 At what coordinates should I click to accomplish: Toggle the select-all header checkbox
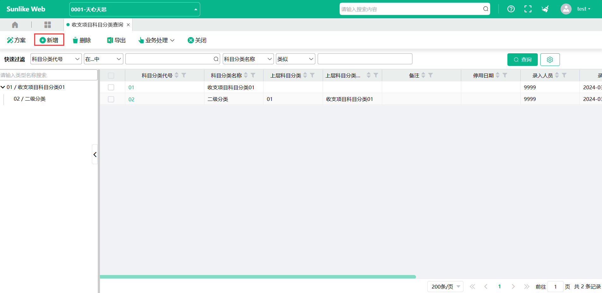(111, 76)
